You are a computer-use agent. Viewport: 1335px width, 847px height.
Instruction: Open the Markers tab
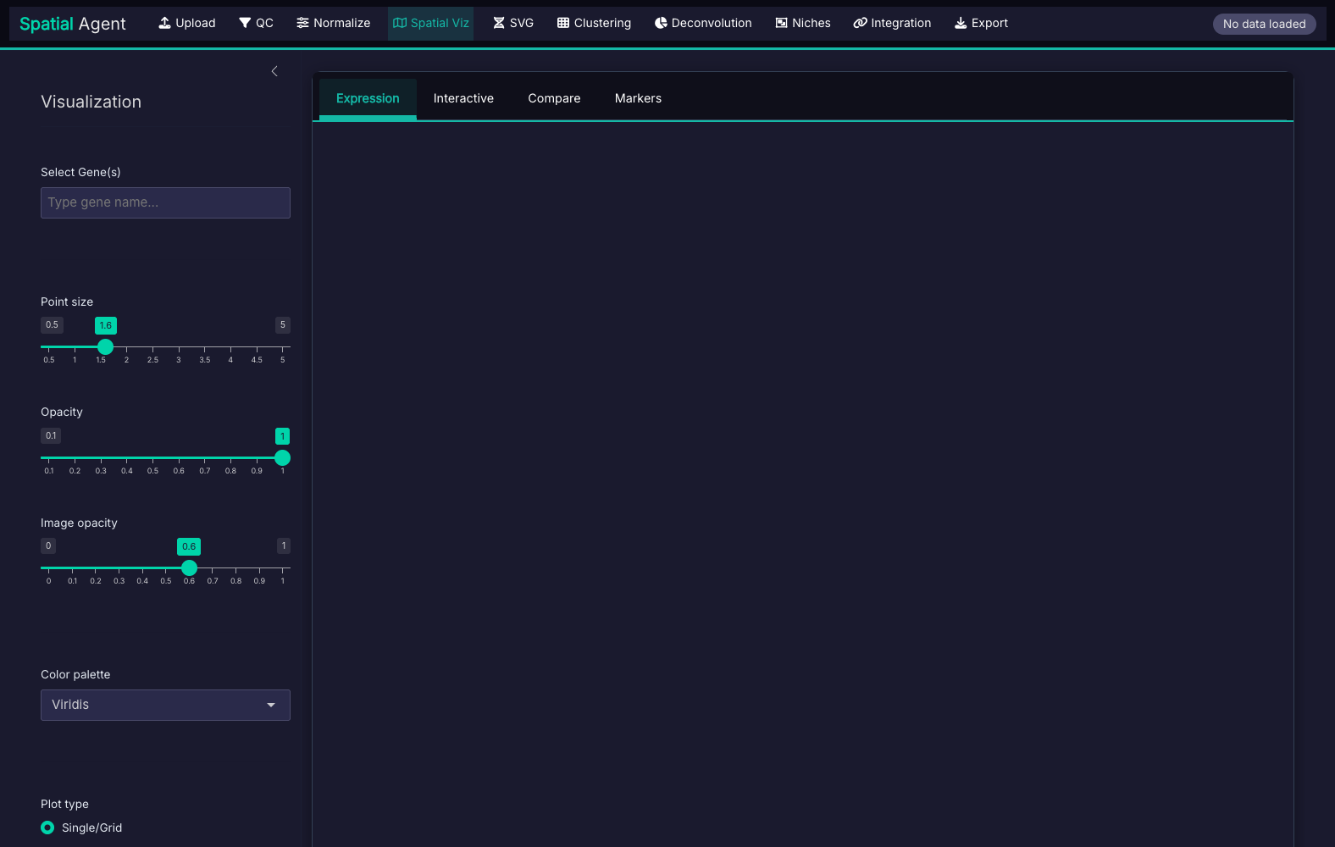tap(638, 98)
